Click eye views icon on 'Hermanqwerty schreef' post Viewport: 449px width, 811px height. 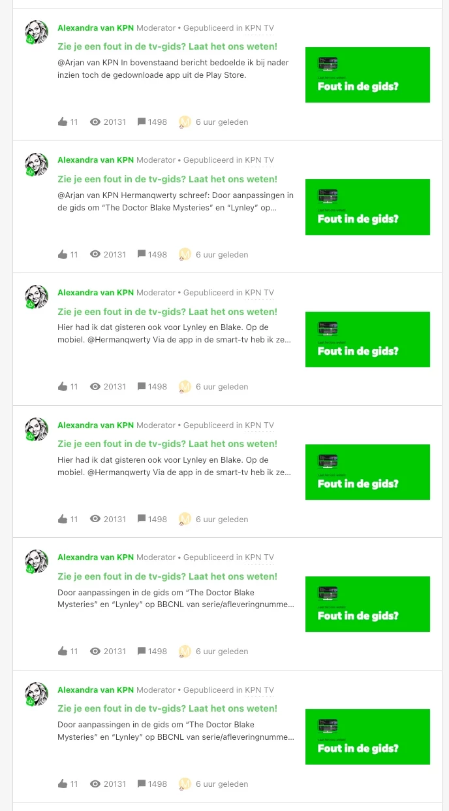click(x=95, y=254)
